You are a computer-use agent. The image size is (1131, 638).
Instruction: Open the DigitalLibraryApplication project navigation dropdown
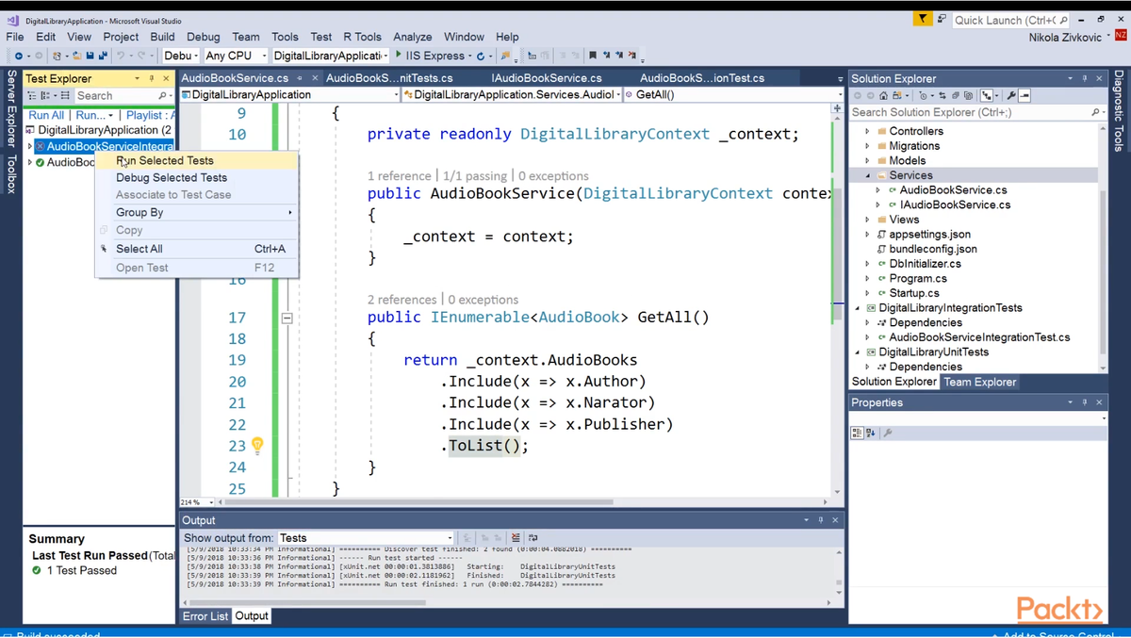click(x=289, y=94)
